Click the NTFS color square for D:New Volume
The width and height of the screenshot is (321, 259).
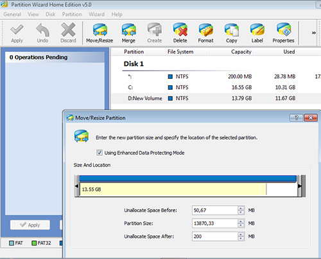pyautogui.click(x=170, y=98)
